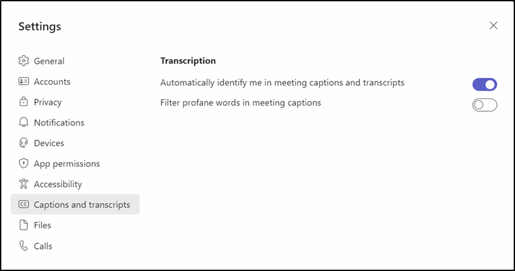Click the Accounts card icon

pos(23,81)
